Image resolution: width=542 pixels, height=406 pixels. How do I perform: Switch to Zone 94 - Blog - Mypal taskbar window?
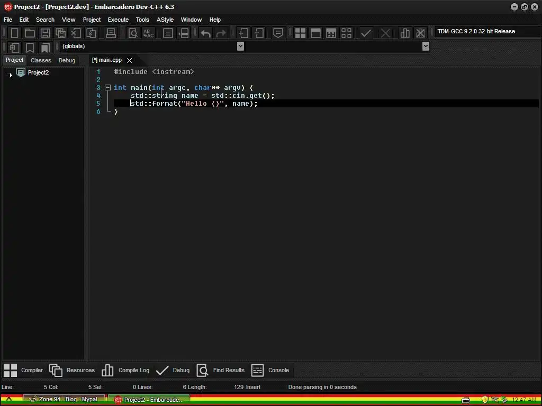tap(64, 400)
